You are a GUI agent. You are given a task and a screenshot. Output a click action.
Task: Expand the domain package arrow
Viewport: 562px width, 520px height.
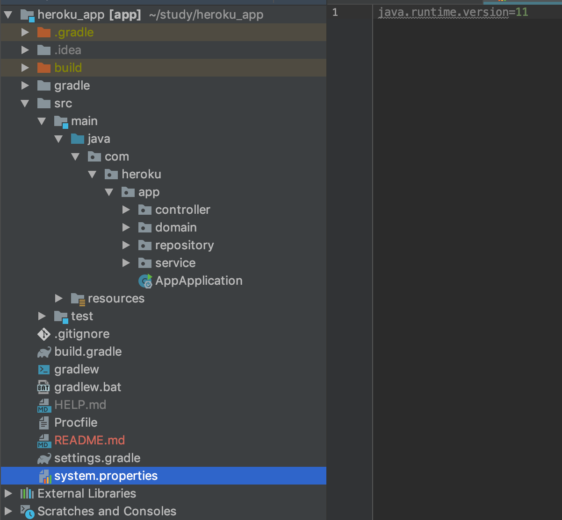pos(126,228)
